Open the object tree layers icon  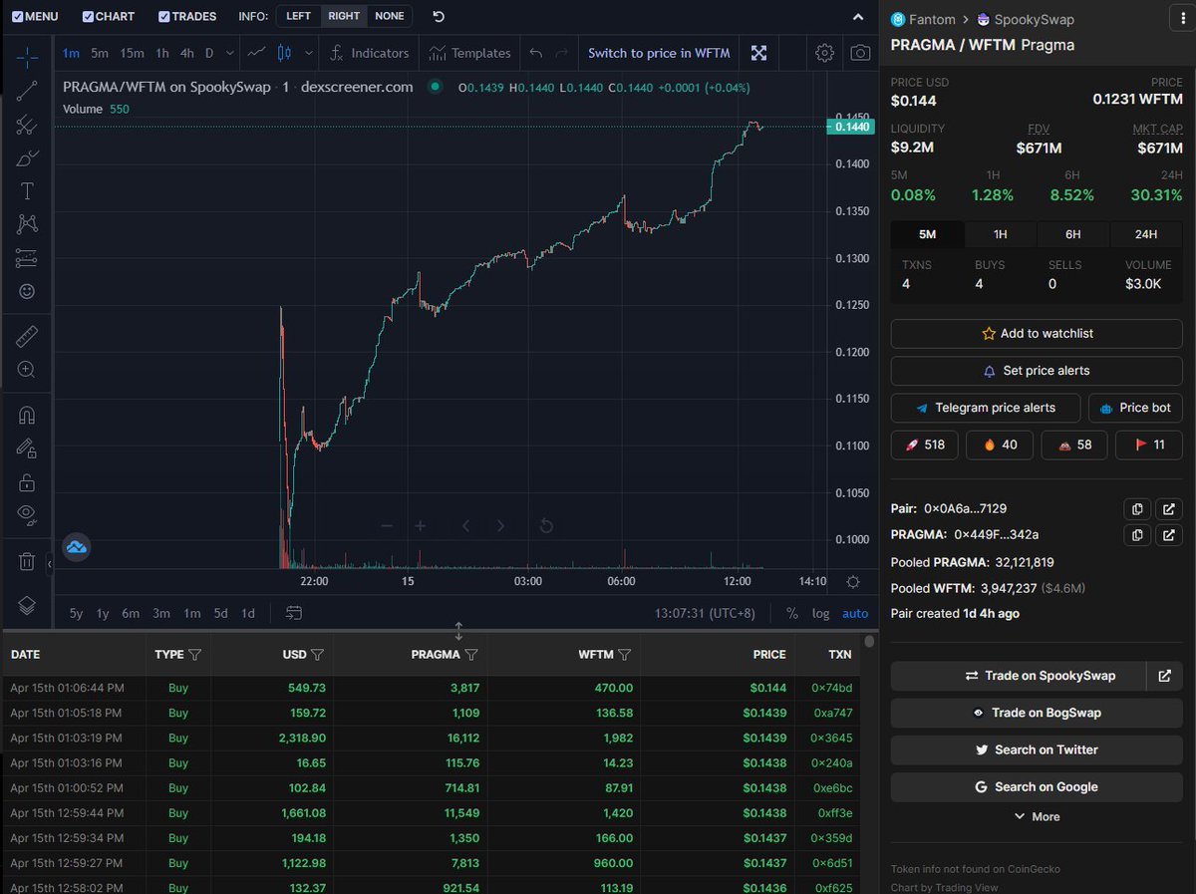[x=27, y=605]
